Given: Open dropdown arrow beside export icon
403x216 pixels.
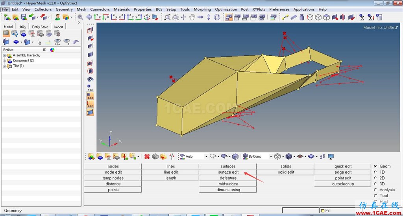Looking at the screenshot, I should click(x=48, y=17).
